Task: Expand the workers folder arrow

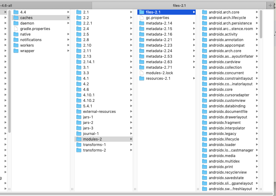Action: pos(68,45)
